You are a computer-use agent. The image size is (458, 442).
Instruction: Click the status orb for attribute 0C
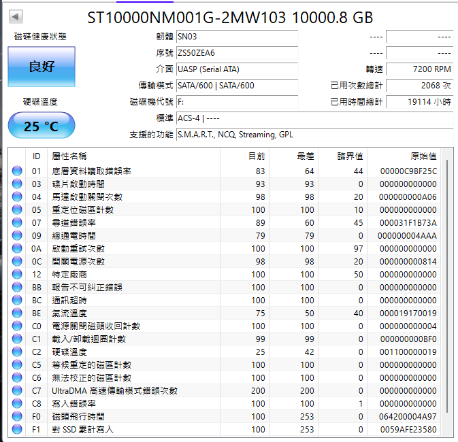[17, 261]
